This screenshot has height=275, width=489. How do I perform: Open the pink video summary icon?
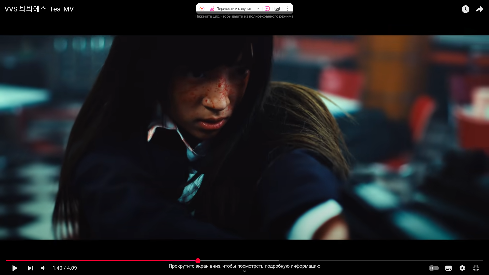267,9
